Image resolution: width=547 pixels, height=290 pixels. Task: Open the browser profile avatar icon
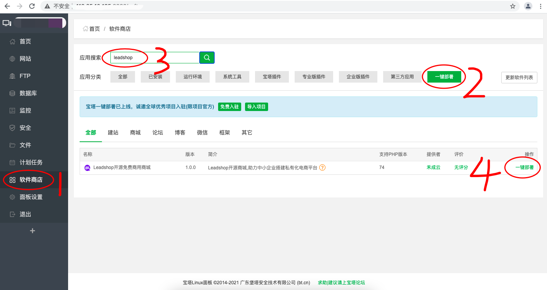528,6
